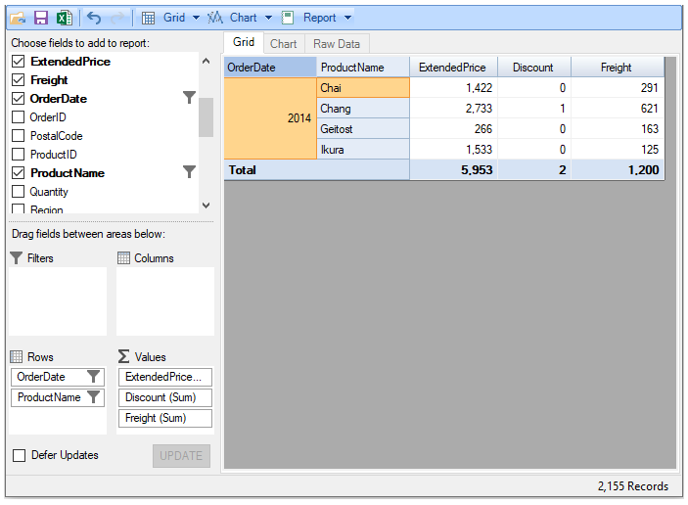Open the Grid dropdown arrow
Image resolution: width=688 pixels, height=505 pixels.
196,18
